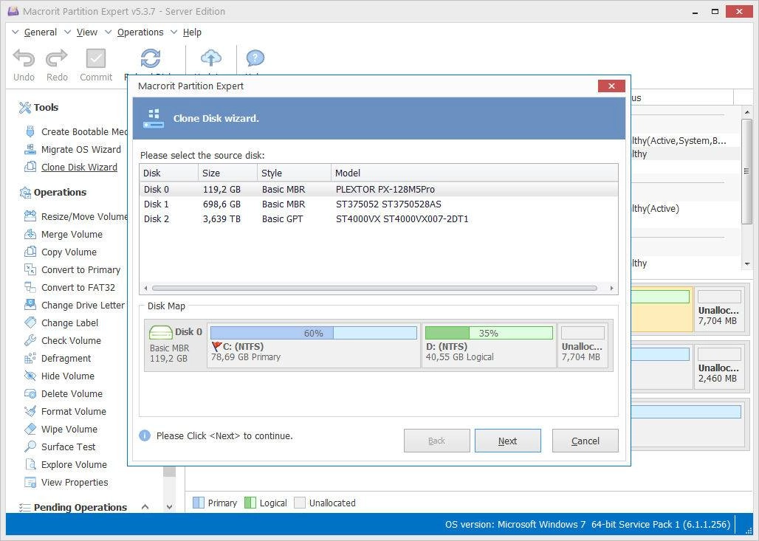Screen dimensions: 759x541
Task: Click the Change Label tag icon
Action: click(x=30, y=323)
